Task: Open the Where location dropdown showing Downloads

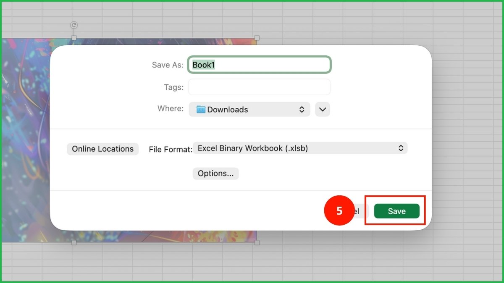Action: (249, 109)
